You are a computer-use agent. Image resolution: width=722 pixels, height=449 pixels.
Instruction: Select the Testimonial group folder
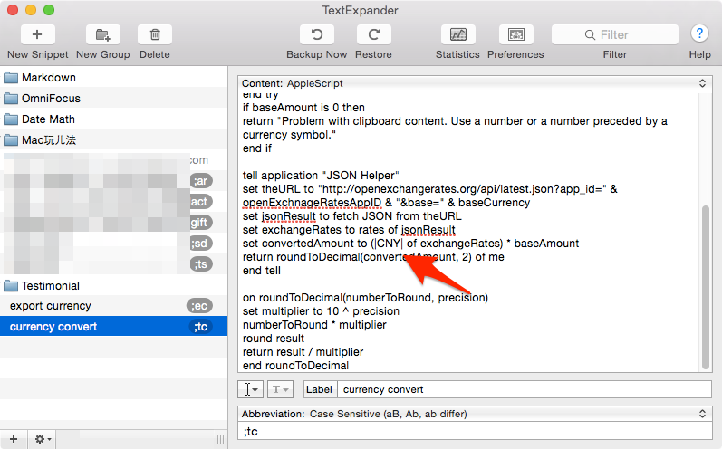(113, 286)
